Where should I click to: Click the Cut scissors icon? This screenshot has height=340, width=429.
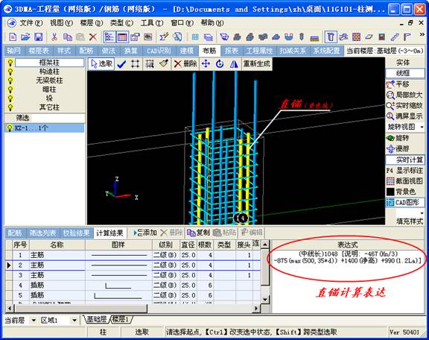54,37
